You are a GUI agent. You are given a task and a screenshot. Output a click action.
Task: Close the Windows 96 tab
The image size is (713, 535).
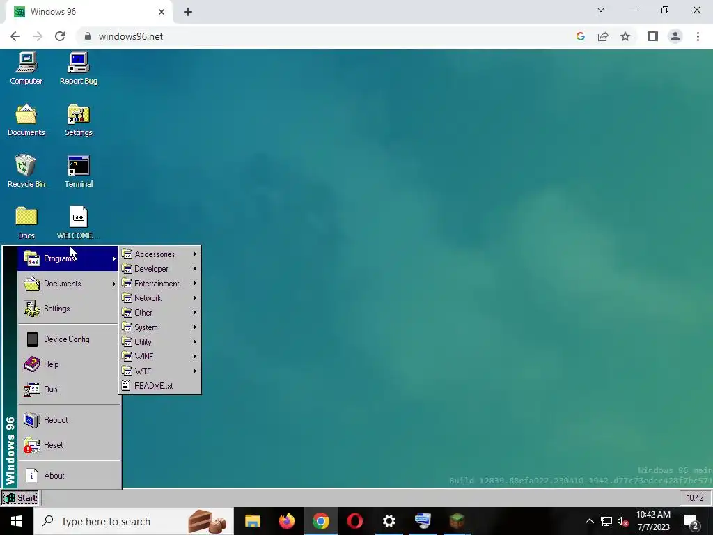162,12
